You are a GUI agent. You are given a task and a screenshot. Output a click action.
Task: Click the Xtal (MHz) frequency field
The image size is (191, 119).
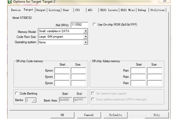79,25
